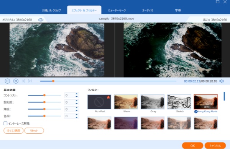This screenshot has height=149, width=230.
Task: Adjust the 飽和度 slider handle
Action: 44,102
